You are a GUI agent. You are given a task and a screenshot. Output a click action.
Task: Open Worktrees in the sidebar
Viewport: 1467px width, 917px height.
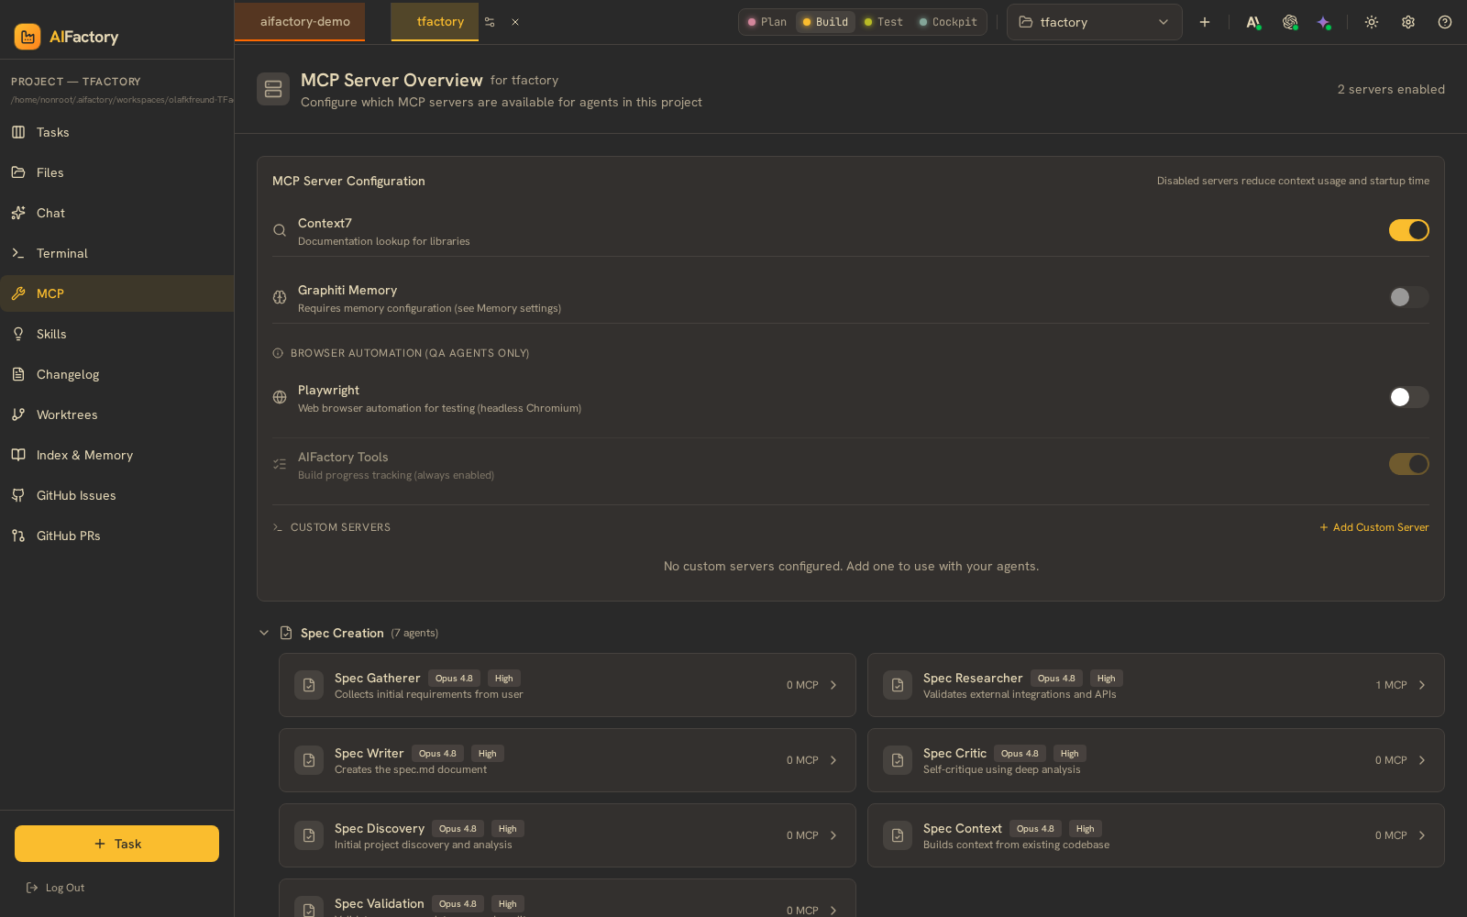click(x=117, y=414)
